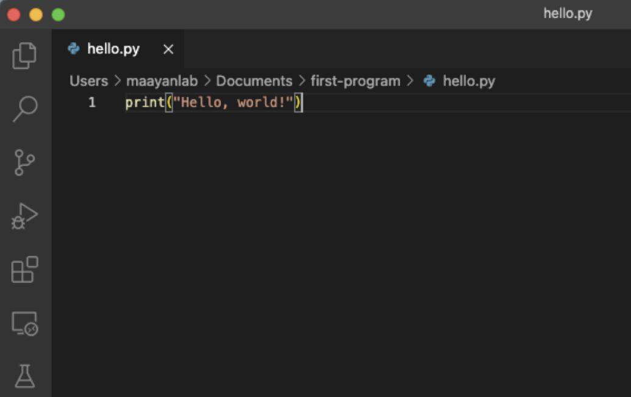Image resolution: width=631 pixels, height=397 pixels.
Task: Open the Explorer view in activity bar
Action: [x=25, y=55]
